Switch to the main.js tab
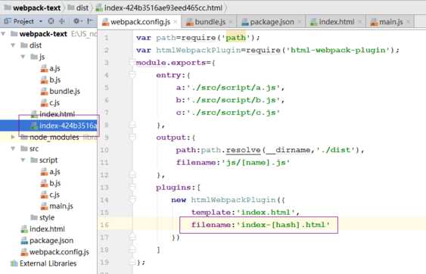 pos(391,22)
